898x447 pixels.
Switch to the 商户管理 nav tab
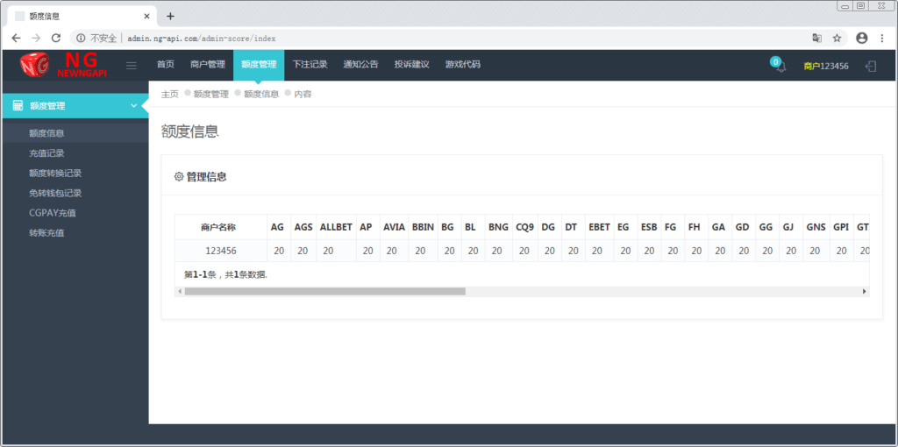tap(208, 64)
